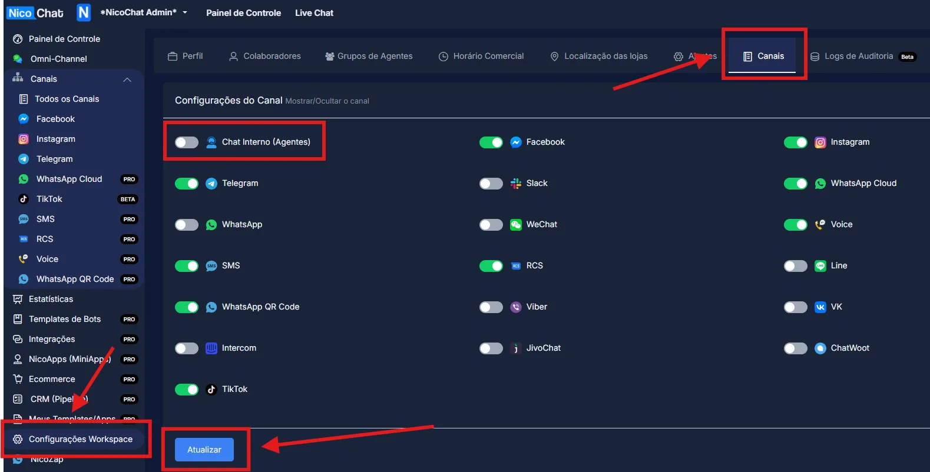Turn off the Facebook channel toggle
The width and height of the screenshot is (930, 472).
491,142
